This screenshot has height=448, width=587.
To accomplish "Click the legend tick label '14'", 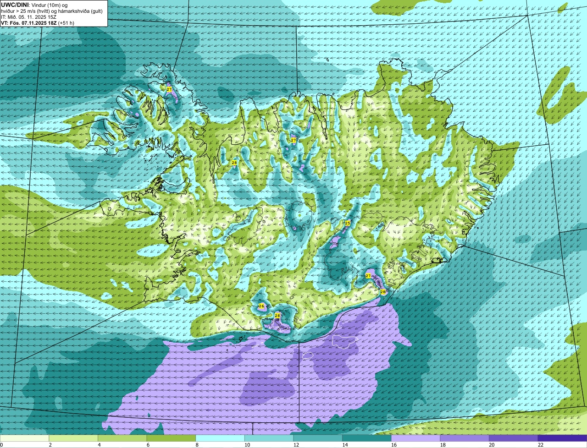I will pos(345,445).
